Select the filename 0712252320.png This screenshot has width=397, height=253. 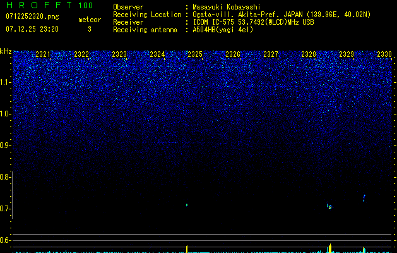[x=32, y=16]
